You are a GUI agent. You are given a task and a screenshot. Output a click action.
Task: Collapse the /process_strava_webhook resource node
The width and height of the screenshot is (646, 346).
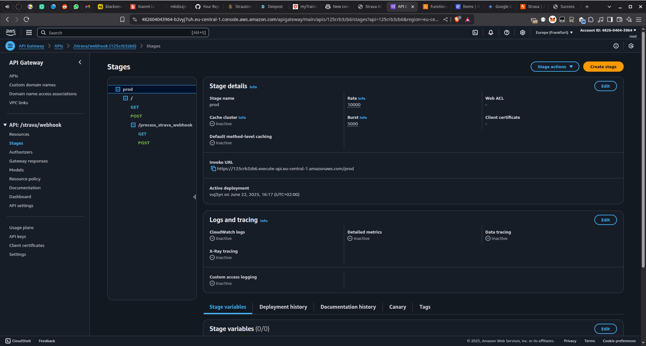[x=133, y=125]
